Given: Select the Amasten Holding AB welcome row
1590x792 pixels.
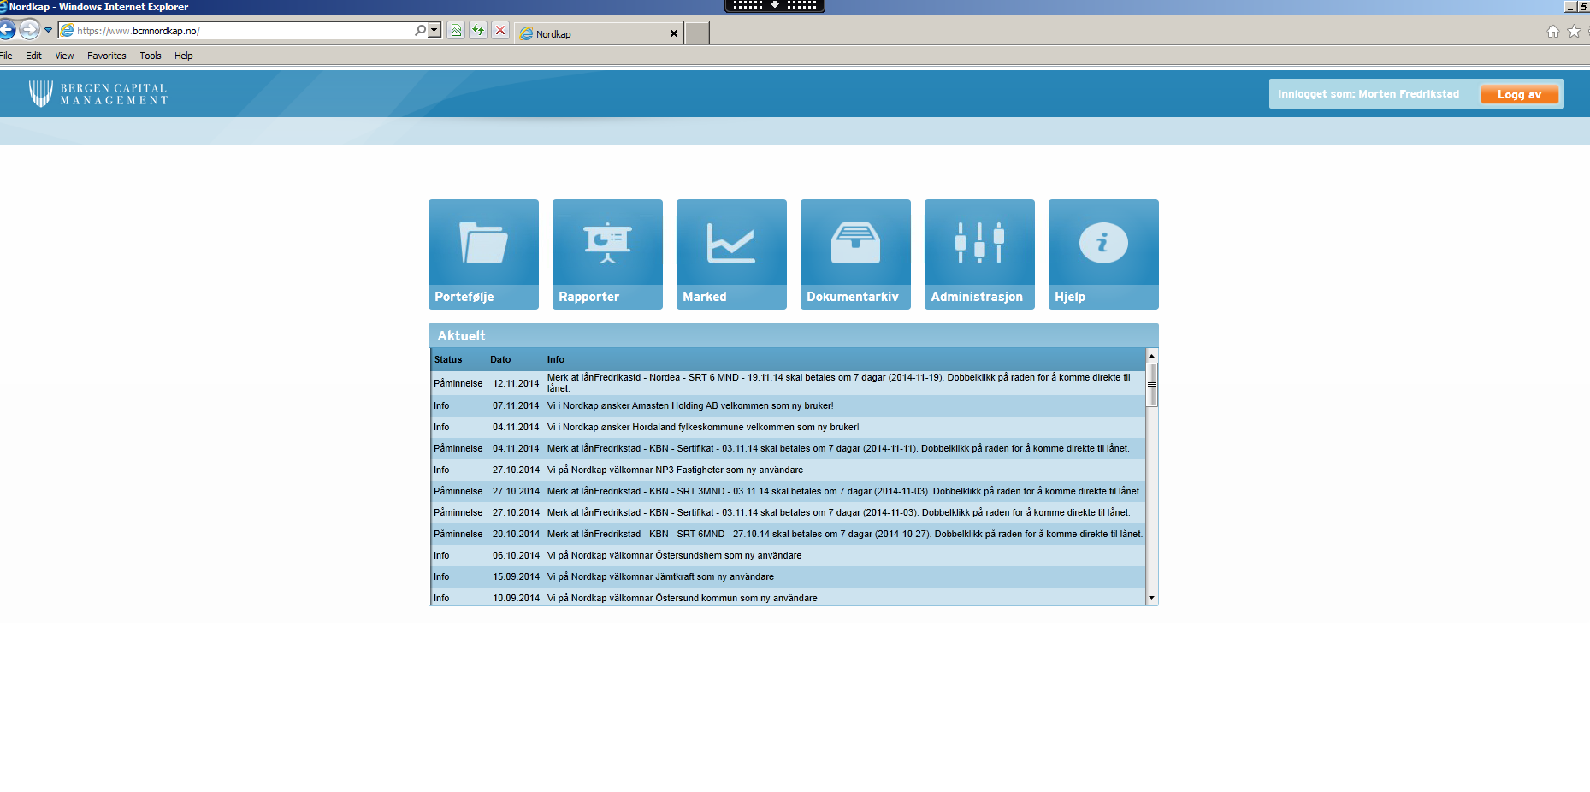Looking at the screenshot, I should coord(788,405).
